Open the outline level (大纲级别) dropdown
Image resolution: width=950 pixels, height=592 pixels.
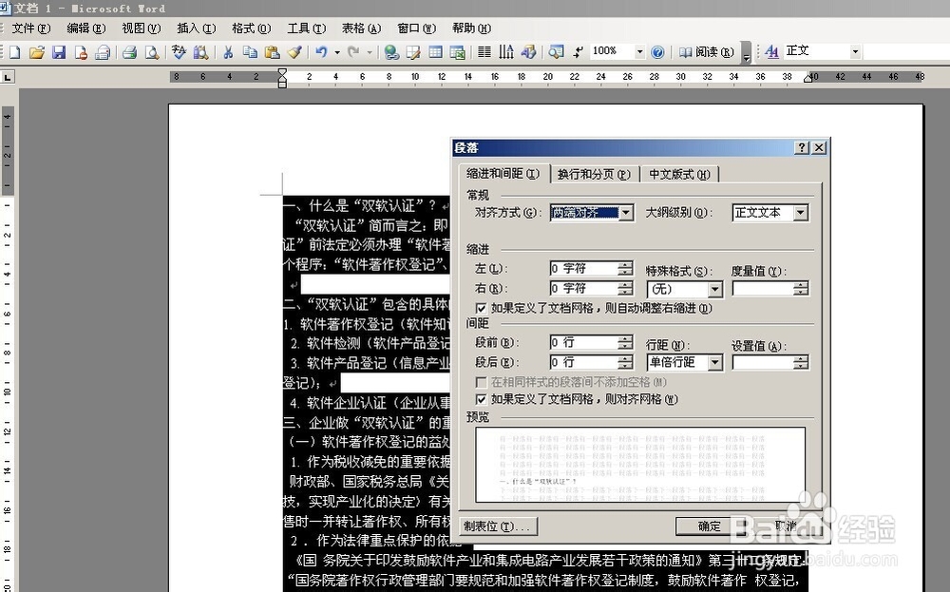point(801,213)
